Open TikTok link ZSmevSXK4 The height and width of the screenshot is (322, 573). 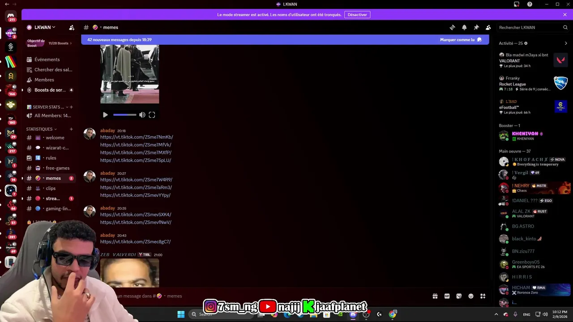(136, 215)
